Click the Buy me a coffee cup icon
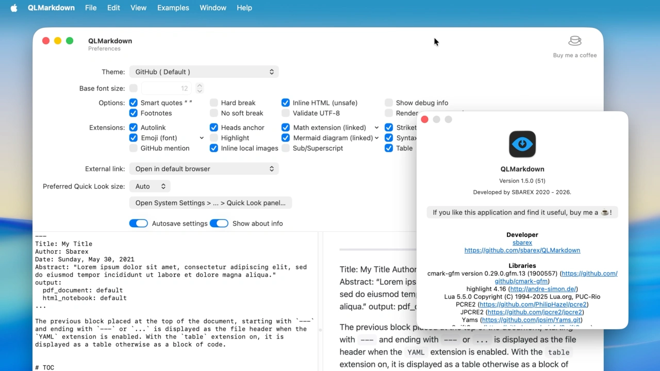The height and width of the screenshot is (371, 660). (x=574, y=41)
